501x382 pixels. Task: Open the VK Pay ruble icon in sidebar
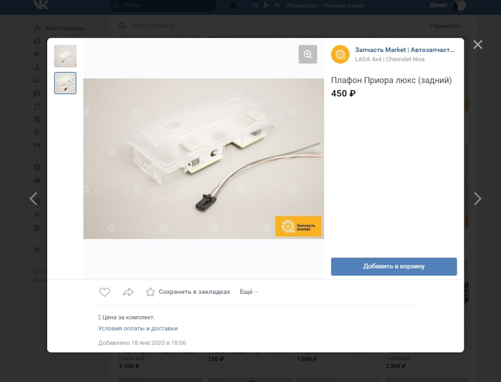point(37,167)
